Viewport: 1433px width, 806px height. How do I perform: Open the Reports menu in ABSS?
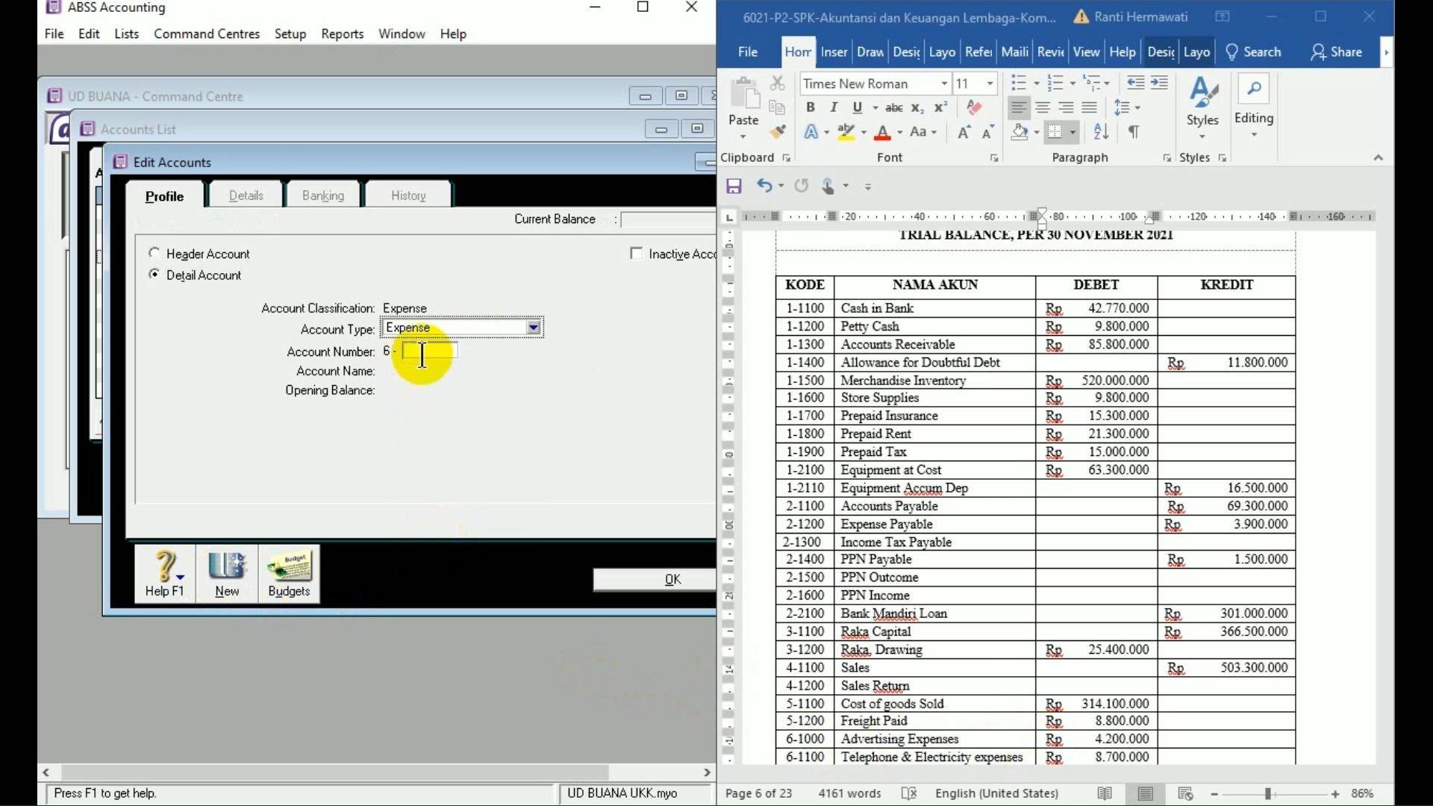(x=343, y=34)
